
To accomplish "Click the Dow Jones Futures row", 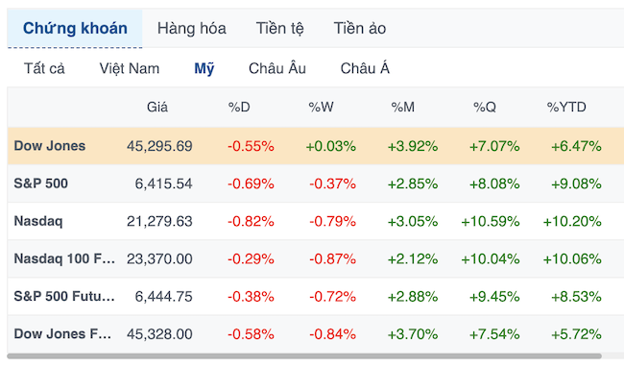I will pyautogui.click(x=316, y=333).
